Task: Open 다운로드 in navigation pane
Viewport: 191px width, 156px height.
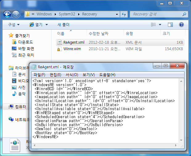Action: coord(26,42)
